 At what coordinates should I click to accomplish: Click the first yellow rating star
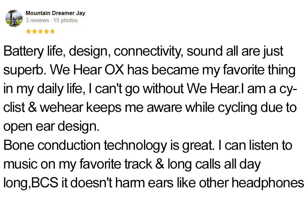pos(28,31)
